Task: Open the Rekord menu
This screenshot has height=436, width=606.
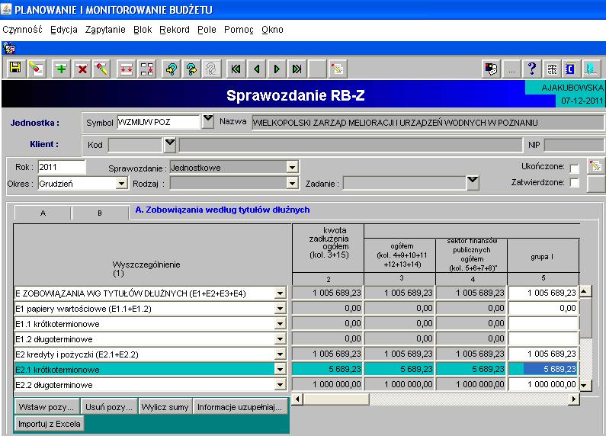Action: pos(175,30)
